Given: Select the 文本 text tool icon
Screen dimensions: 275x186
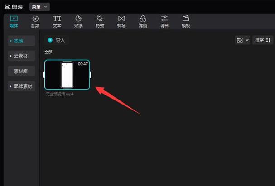Looking at the screenshot, I should pos(57,19).
